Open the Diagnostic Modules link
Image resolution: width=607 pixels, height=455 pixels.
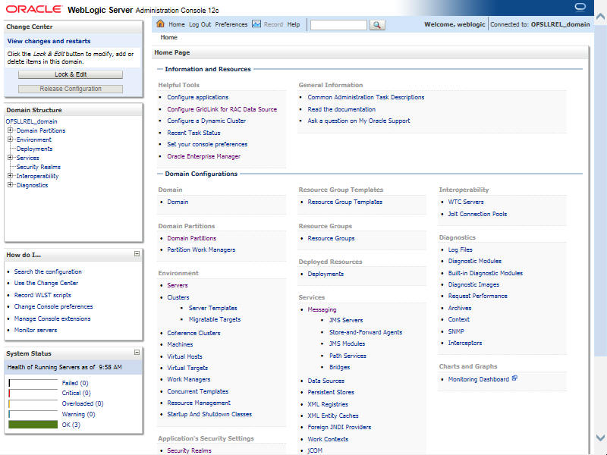click(x=475, y=261)
